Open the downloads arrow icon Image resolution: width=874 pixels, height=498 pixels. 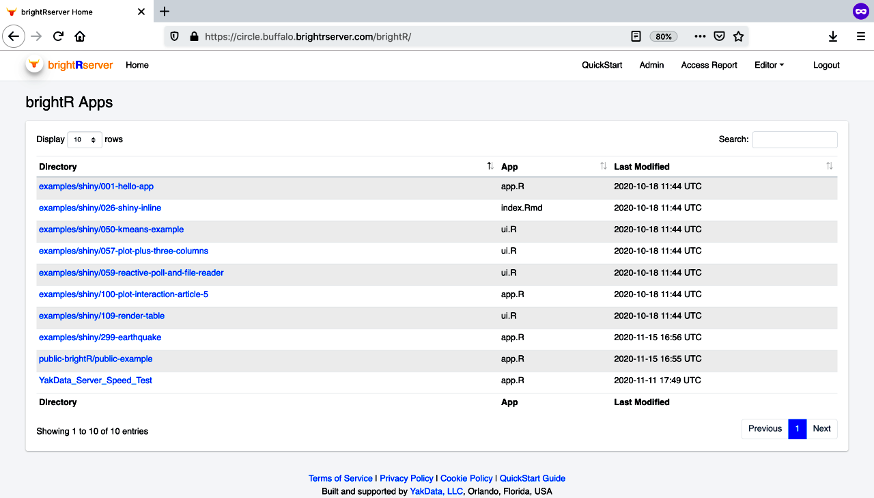[833, 37]
